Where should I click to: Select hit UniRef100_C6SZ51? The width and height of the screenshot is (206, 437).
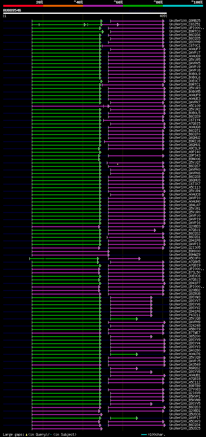pyautogui.click(x=185, y=24)
